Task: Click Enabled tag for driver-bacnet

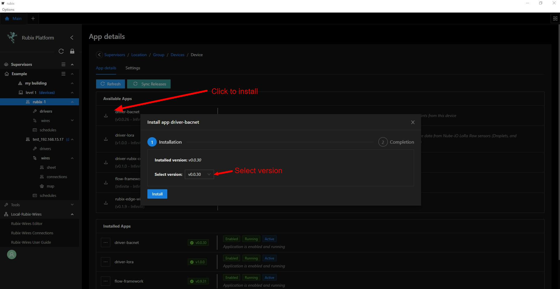Action: click(x=232, y=239)
